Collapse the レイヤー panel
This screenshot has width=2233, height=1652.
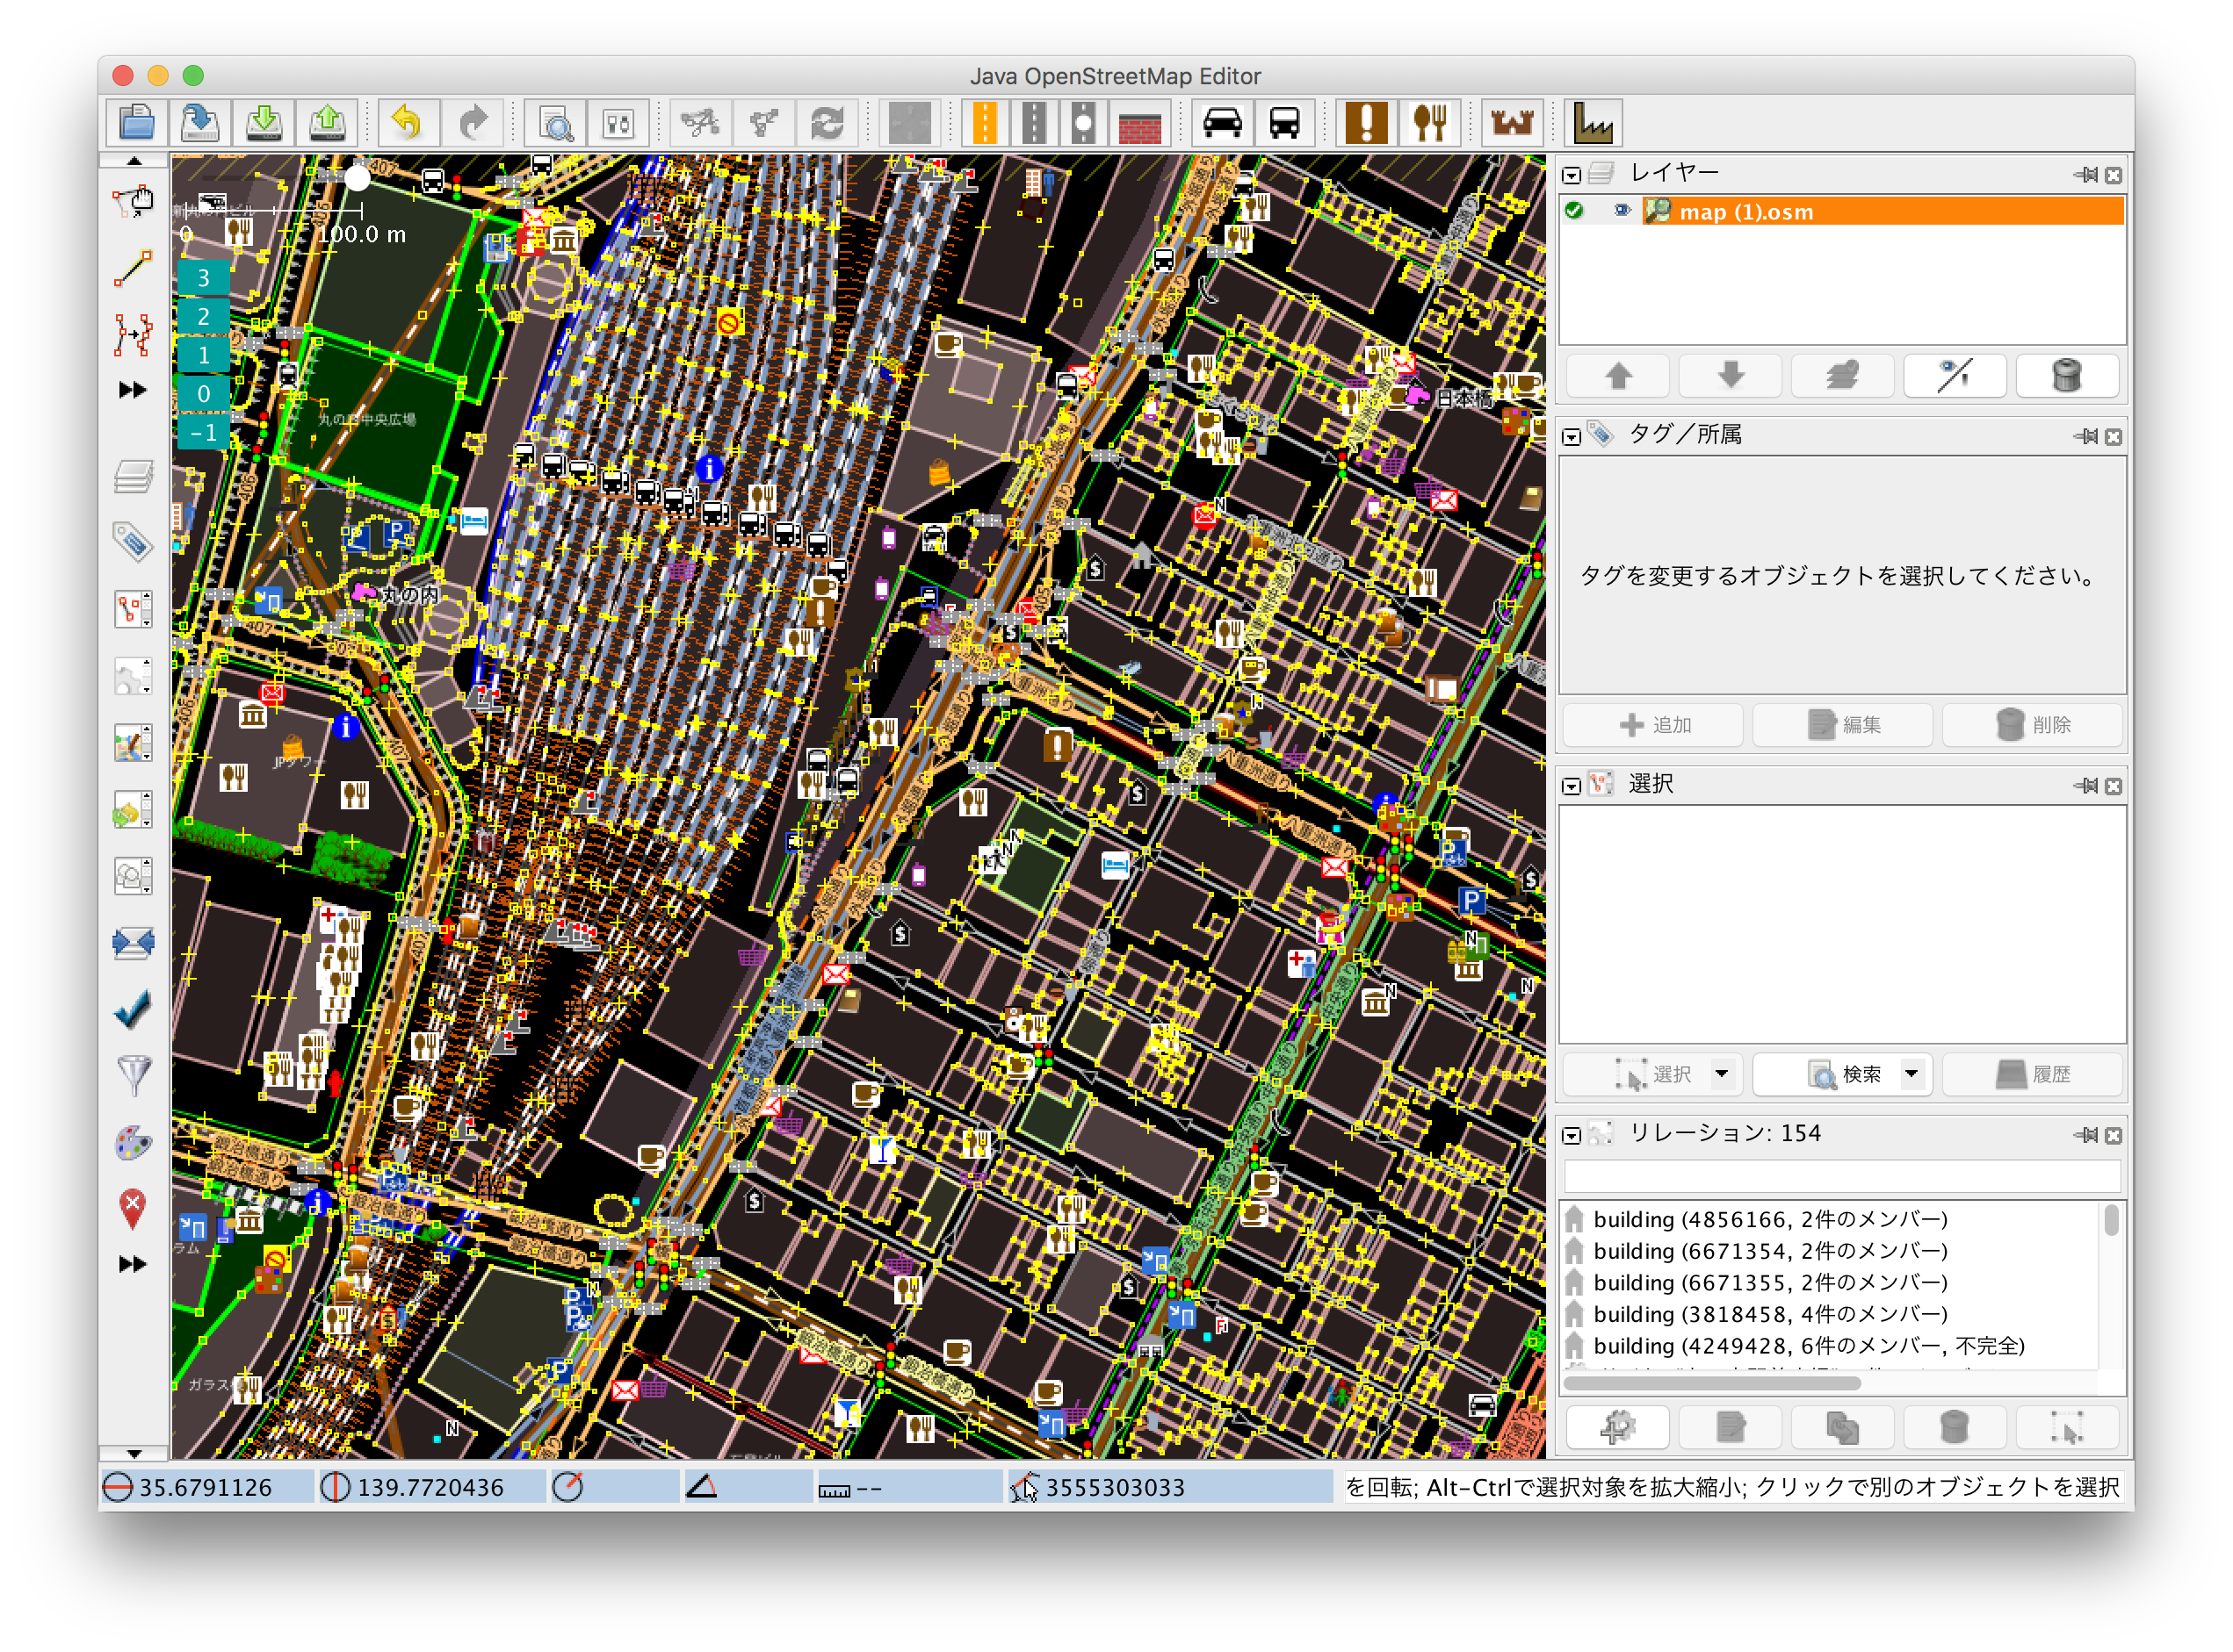pos(1572,175)
